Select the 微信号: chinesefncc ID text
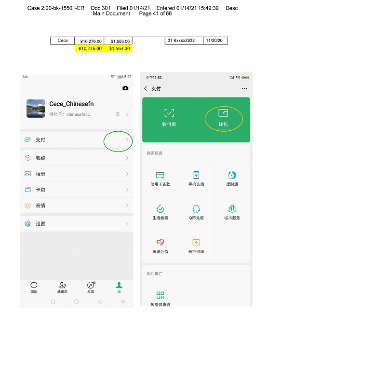The image size is (375, 386). [x=69, y=114]
